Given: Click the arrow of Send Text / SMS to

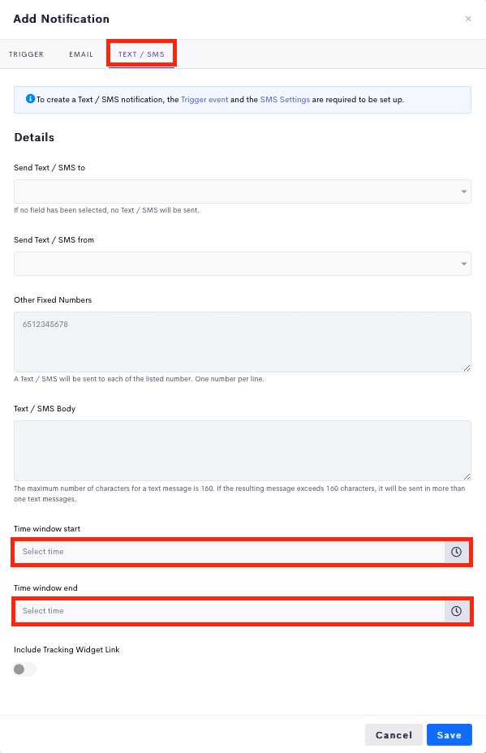Looking at the screenshot, I should (x=464, y=191).
